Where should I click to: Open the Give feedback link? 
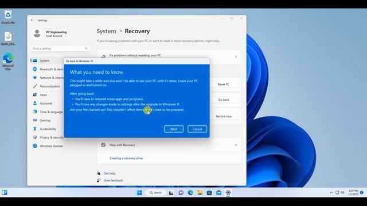tap(114, 180)
